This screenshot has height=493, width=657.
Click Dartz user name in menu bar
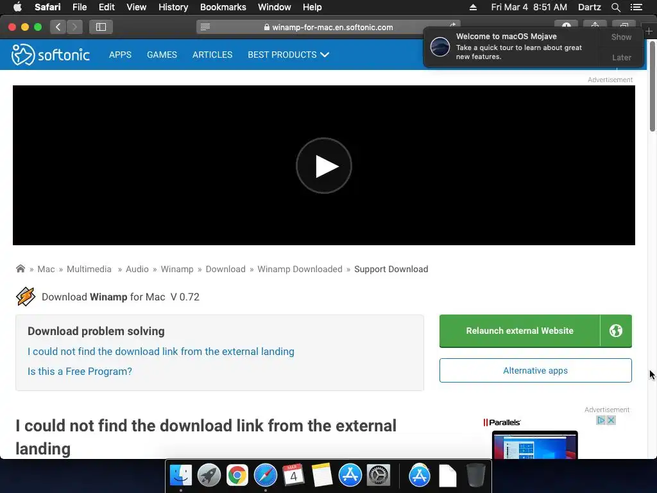(589, 7)
